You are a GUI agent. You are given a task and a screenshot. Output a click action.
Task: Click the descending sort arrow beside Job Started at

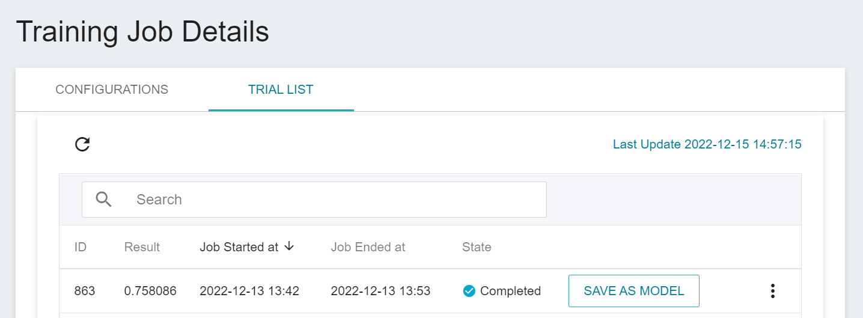289,246
